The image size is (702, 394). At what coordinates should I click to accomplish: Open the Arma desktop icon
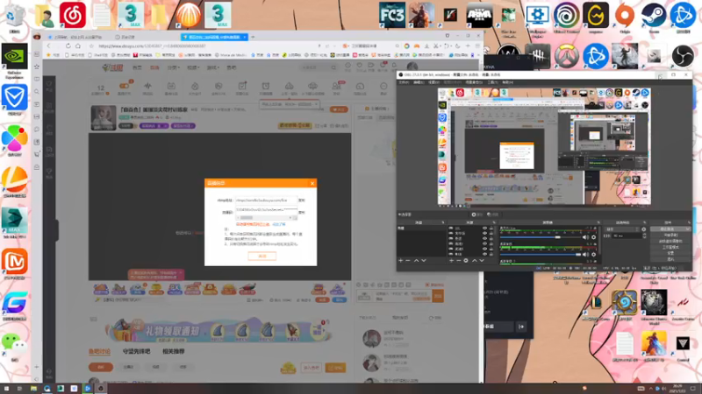point(479,15)
